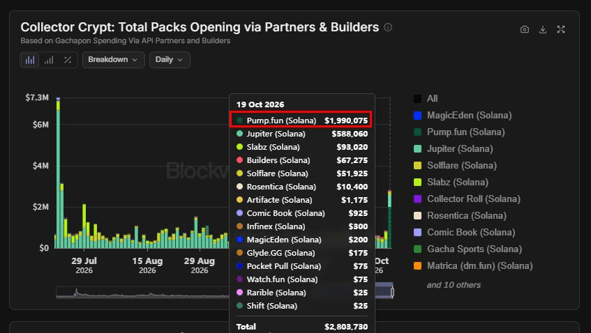The height and width of the screenshot is (333, 591).
Task: Click the $2M y-axis label
Action: click(x=40, y=207)
